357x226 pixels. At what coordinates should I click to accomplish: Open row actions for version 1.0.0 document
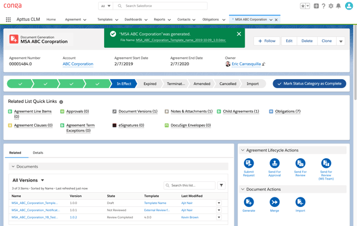219,203
